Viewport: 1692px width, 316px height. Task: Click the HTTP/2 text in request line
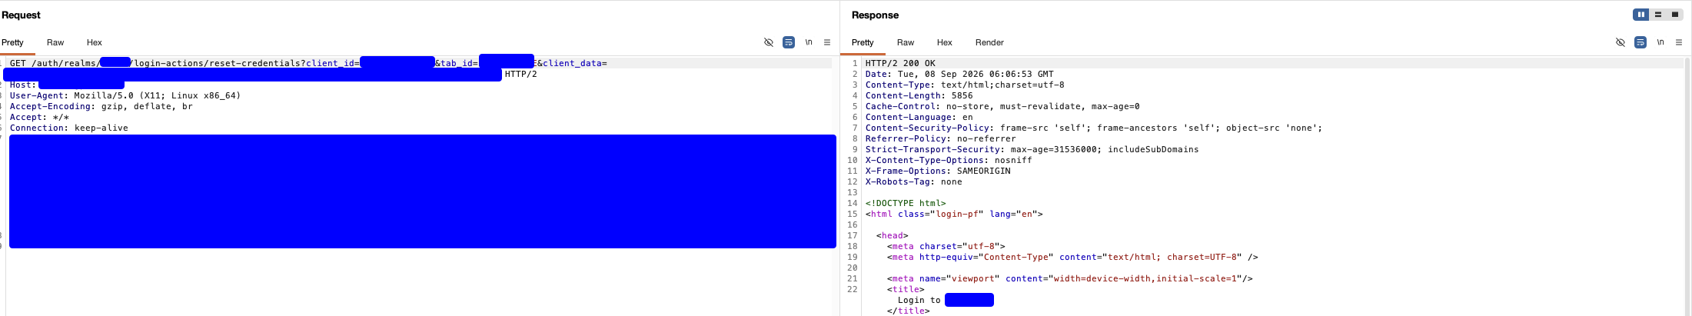click(x=520, y=74)
